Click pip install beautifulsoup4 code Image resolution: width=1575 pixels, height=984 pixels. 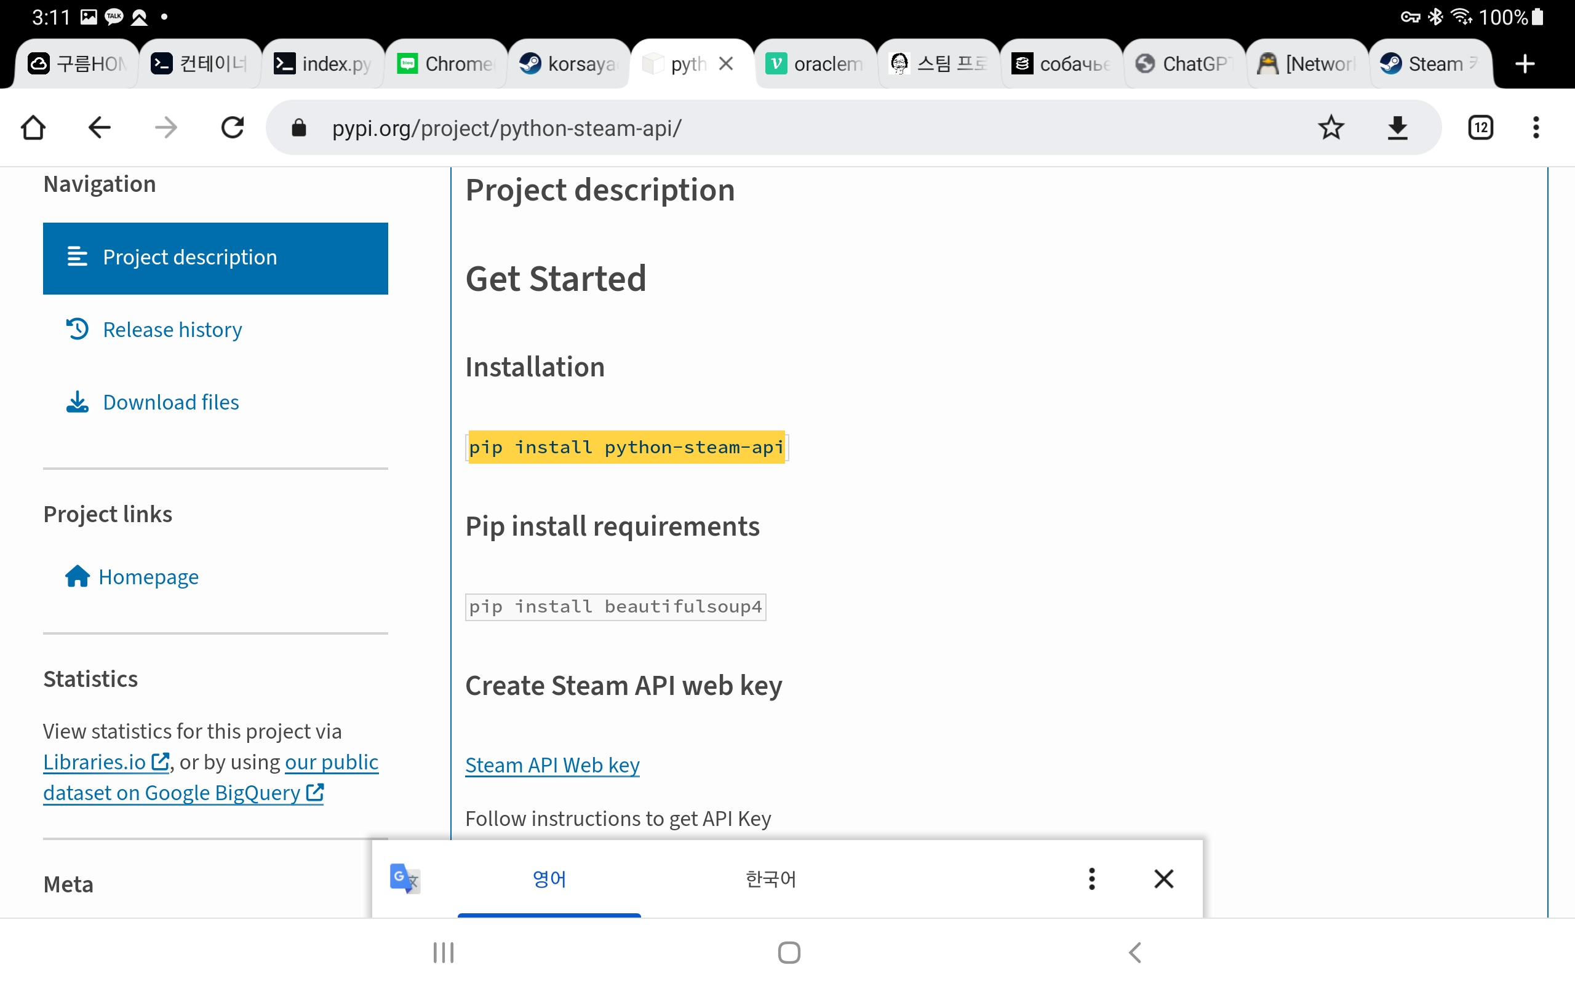[x=616, y=606]
